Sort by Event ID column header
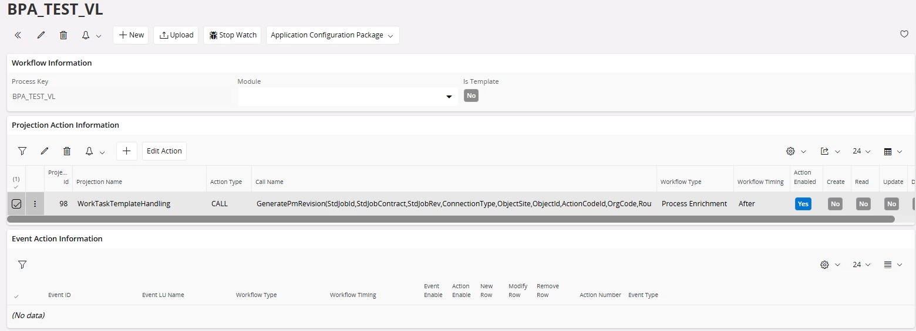 coord(59,295)
